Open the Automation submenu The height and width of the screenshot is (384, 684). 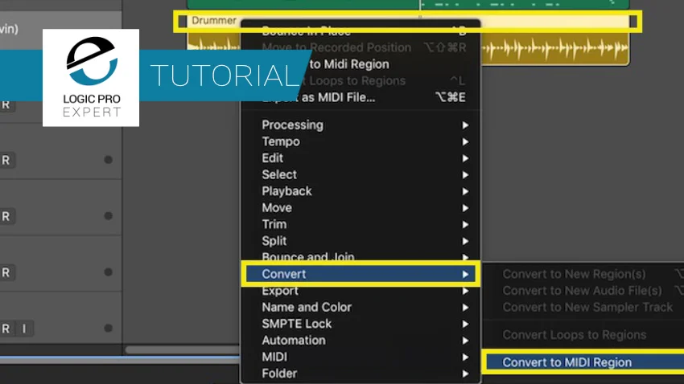pos(361,340)
